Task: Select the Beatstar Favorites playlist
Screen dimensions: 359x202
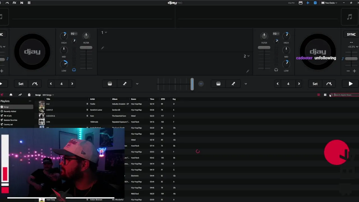Action: point(17,120)
